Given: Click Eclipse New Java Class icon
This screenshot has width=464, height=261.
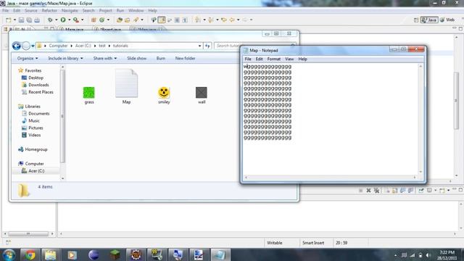Looking at the screenshot, I should tap(102, 20).
